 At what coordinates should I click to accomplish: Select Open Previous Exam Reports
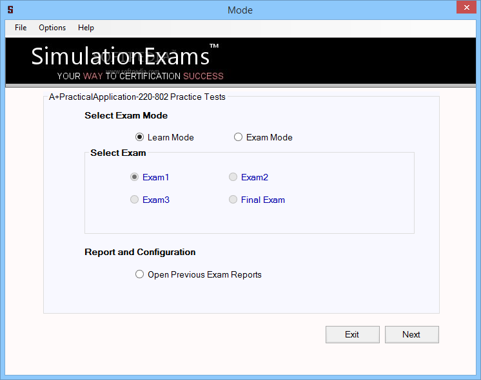199,274
